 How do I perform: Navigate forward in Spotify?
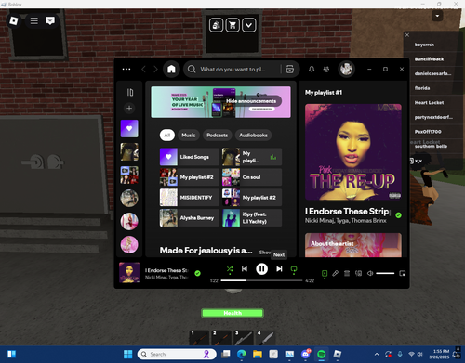pos(155,69)
